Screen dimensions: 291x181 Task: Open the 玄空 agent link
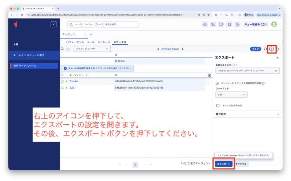(72, 88)
